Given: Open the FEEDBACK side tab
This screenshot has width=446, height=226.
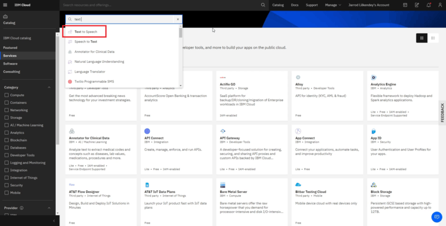Looking at the screenshot, I should 443,112.
